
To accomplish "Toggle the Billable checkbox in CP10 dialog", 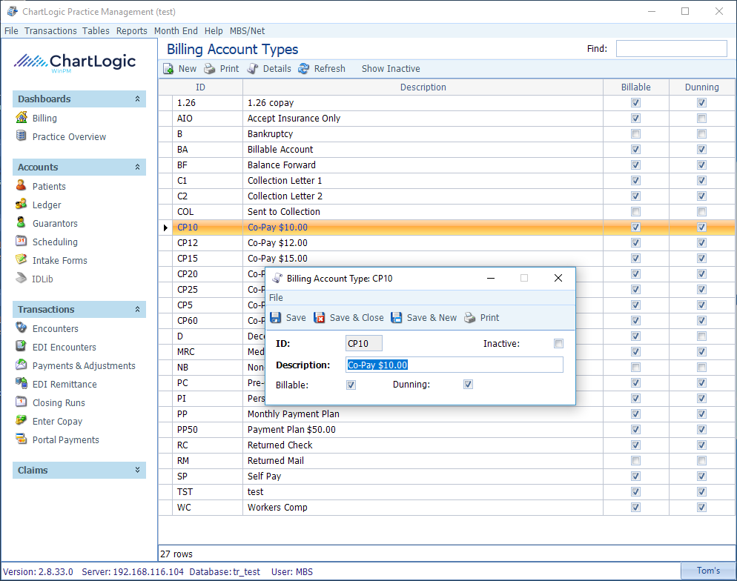I will pyautogui.click(x=351, y=385).
